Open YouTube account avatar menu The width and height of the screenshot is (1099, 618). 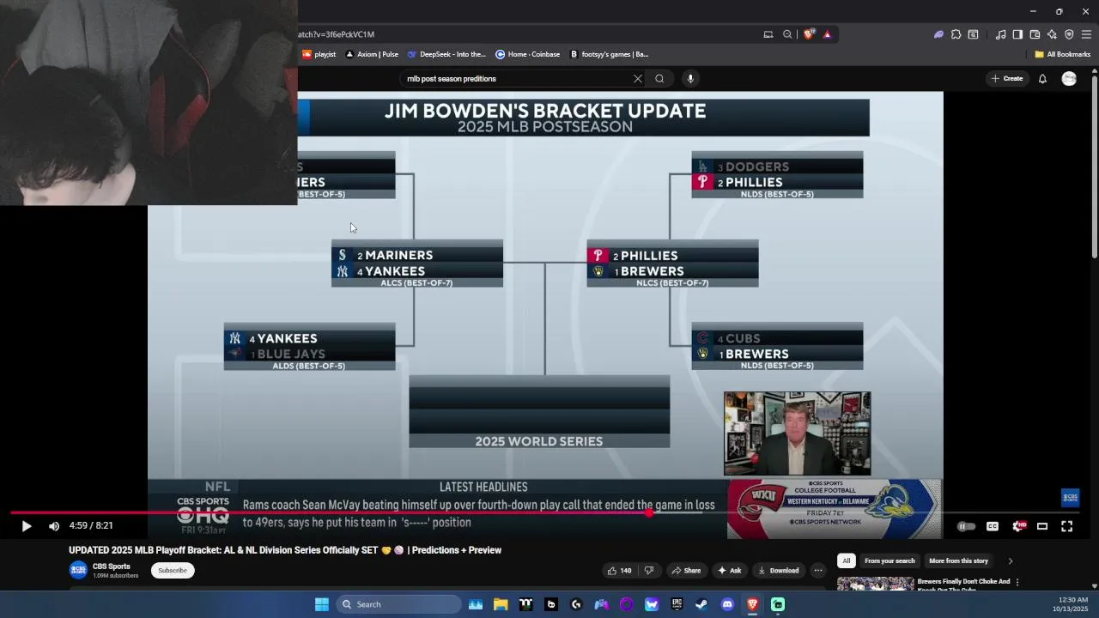pyautogui.click(x=1069, y=78)
